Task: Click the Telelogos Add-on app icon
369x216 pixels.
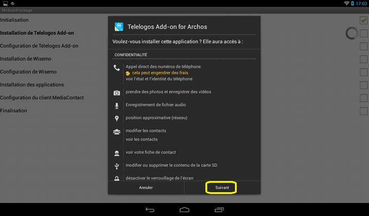Action: [119, 27]
